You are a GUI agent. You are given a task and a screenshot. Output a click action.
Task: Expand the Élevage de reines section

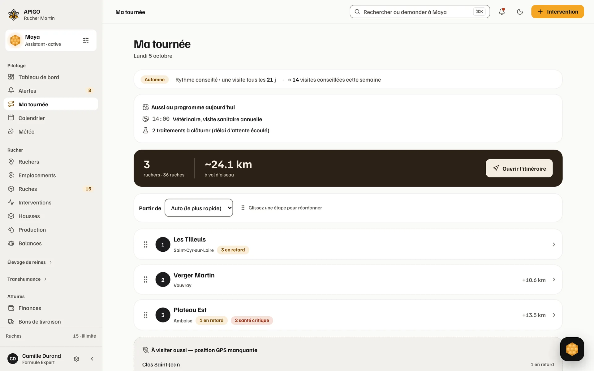(30, 262)
